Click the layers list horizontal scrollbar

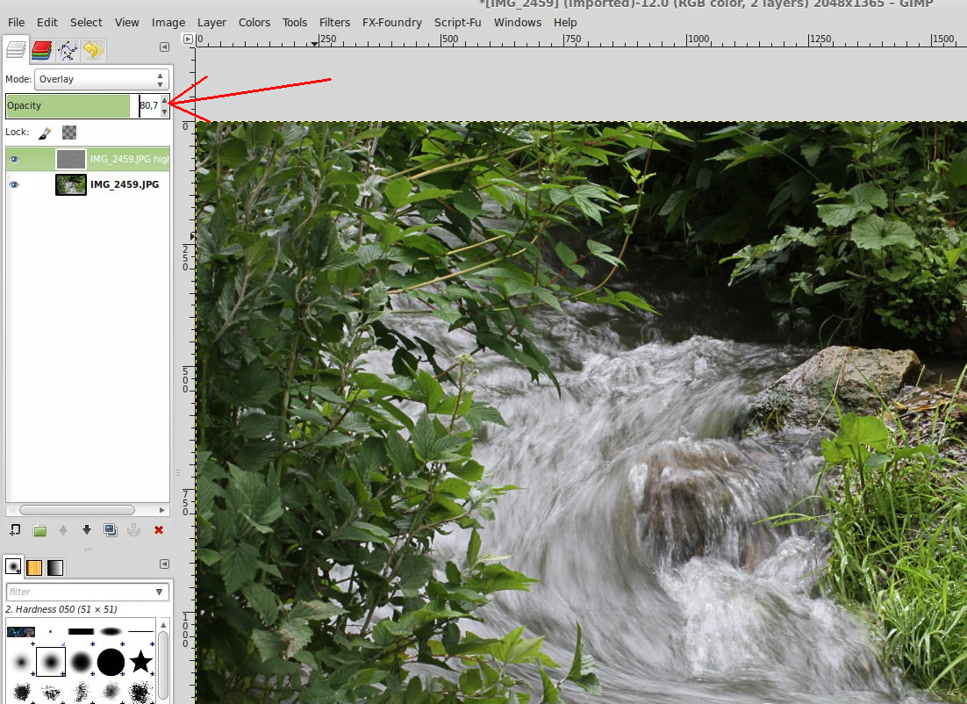pos(77,510)
